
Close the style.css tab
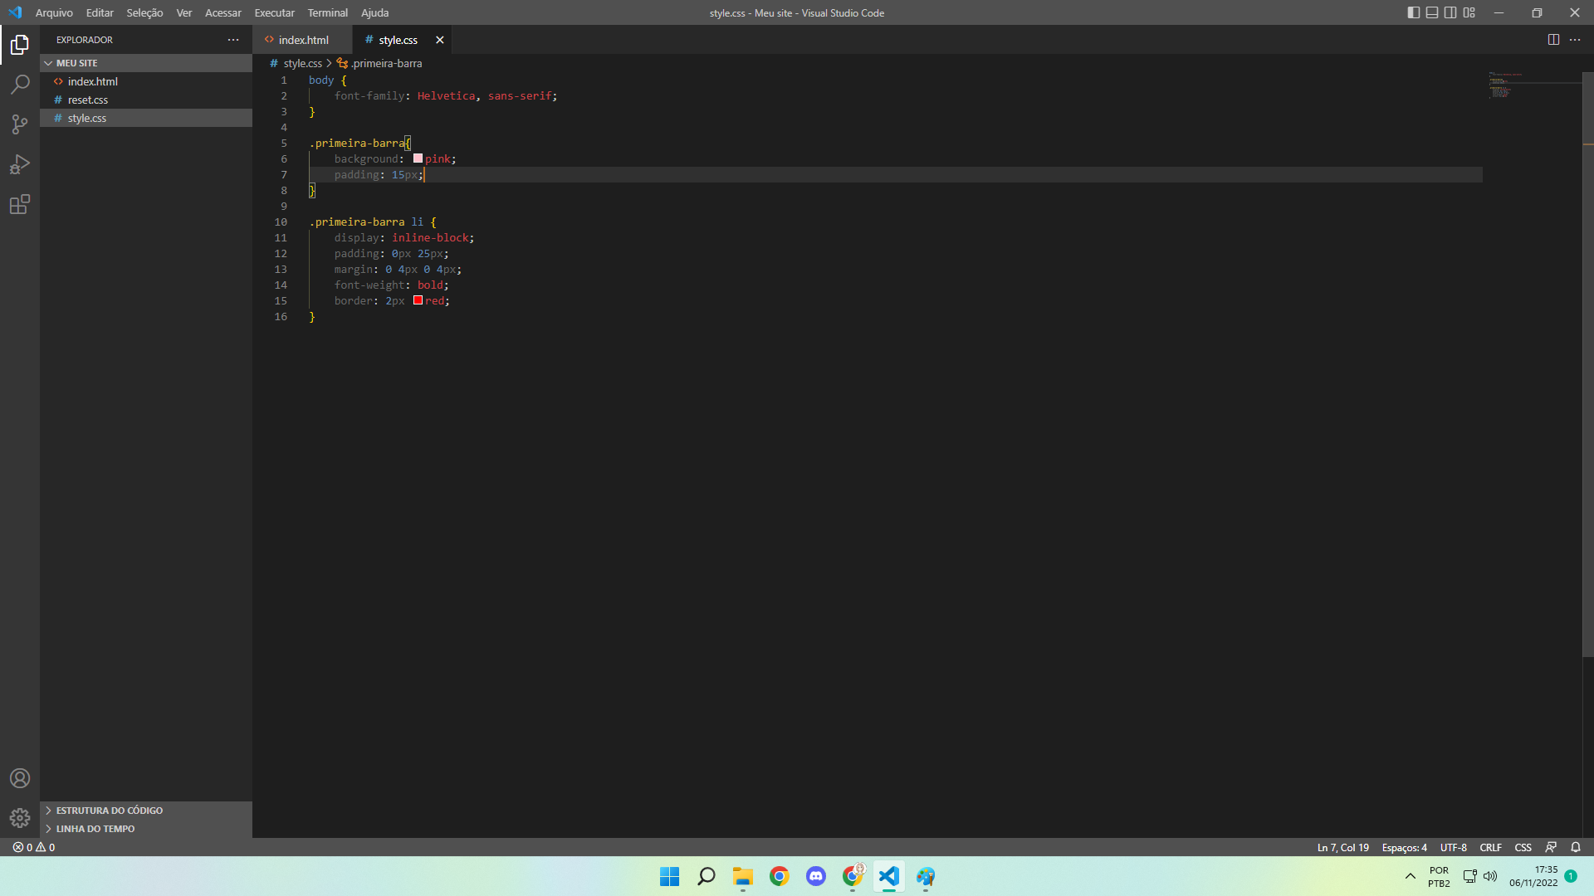pos(440,40)
